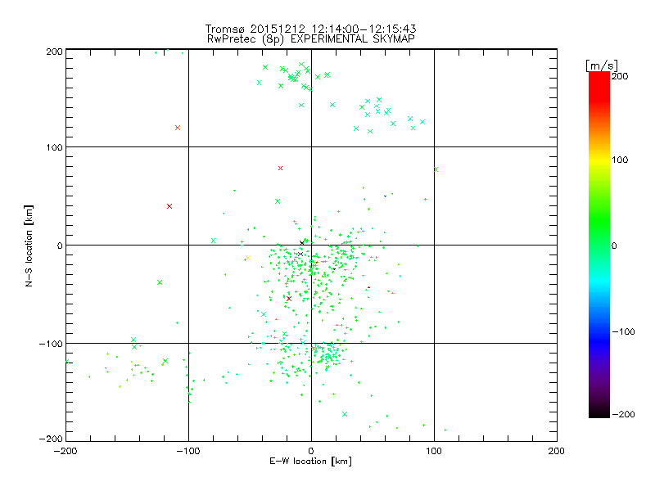Click the 'N-S location [km]' axis label

(29, 245)
